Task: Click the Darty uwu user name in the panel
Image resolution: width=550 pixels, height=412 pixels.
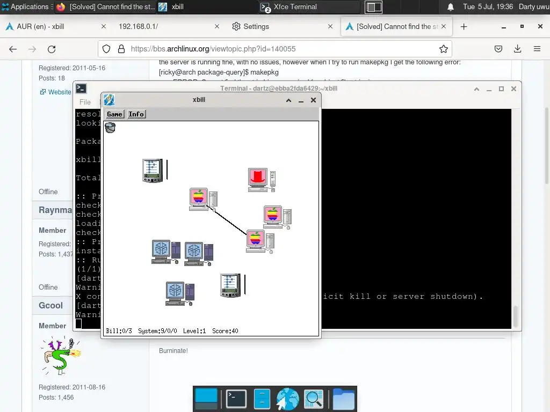Action: (x=534, y=6)
